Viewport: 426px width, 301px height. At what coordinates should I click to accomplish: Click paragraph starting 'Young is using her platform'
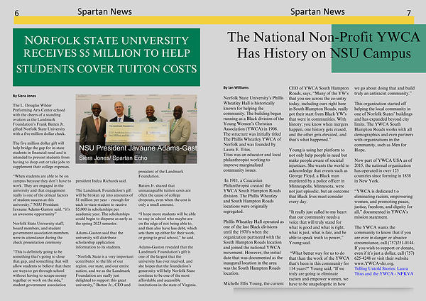click(319, 175)
